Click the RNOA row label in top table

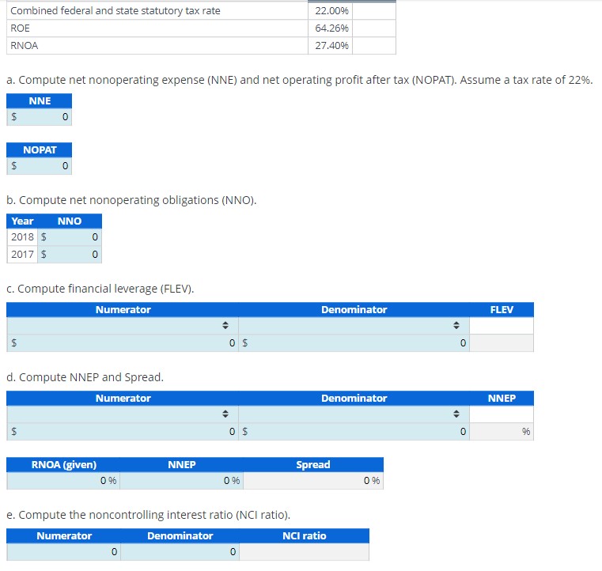click(x=25, y=46)
